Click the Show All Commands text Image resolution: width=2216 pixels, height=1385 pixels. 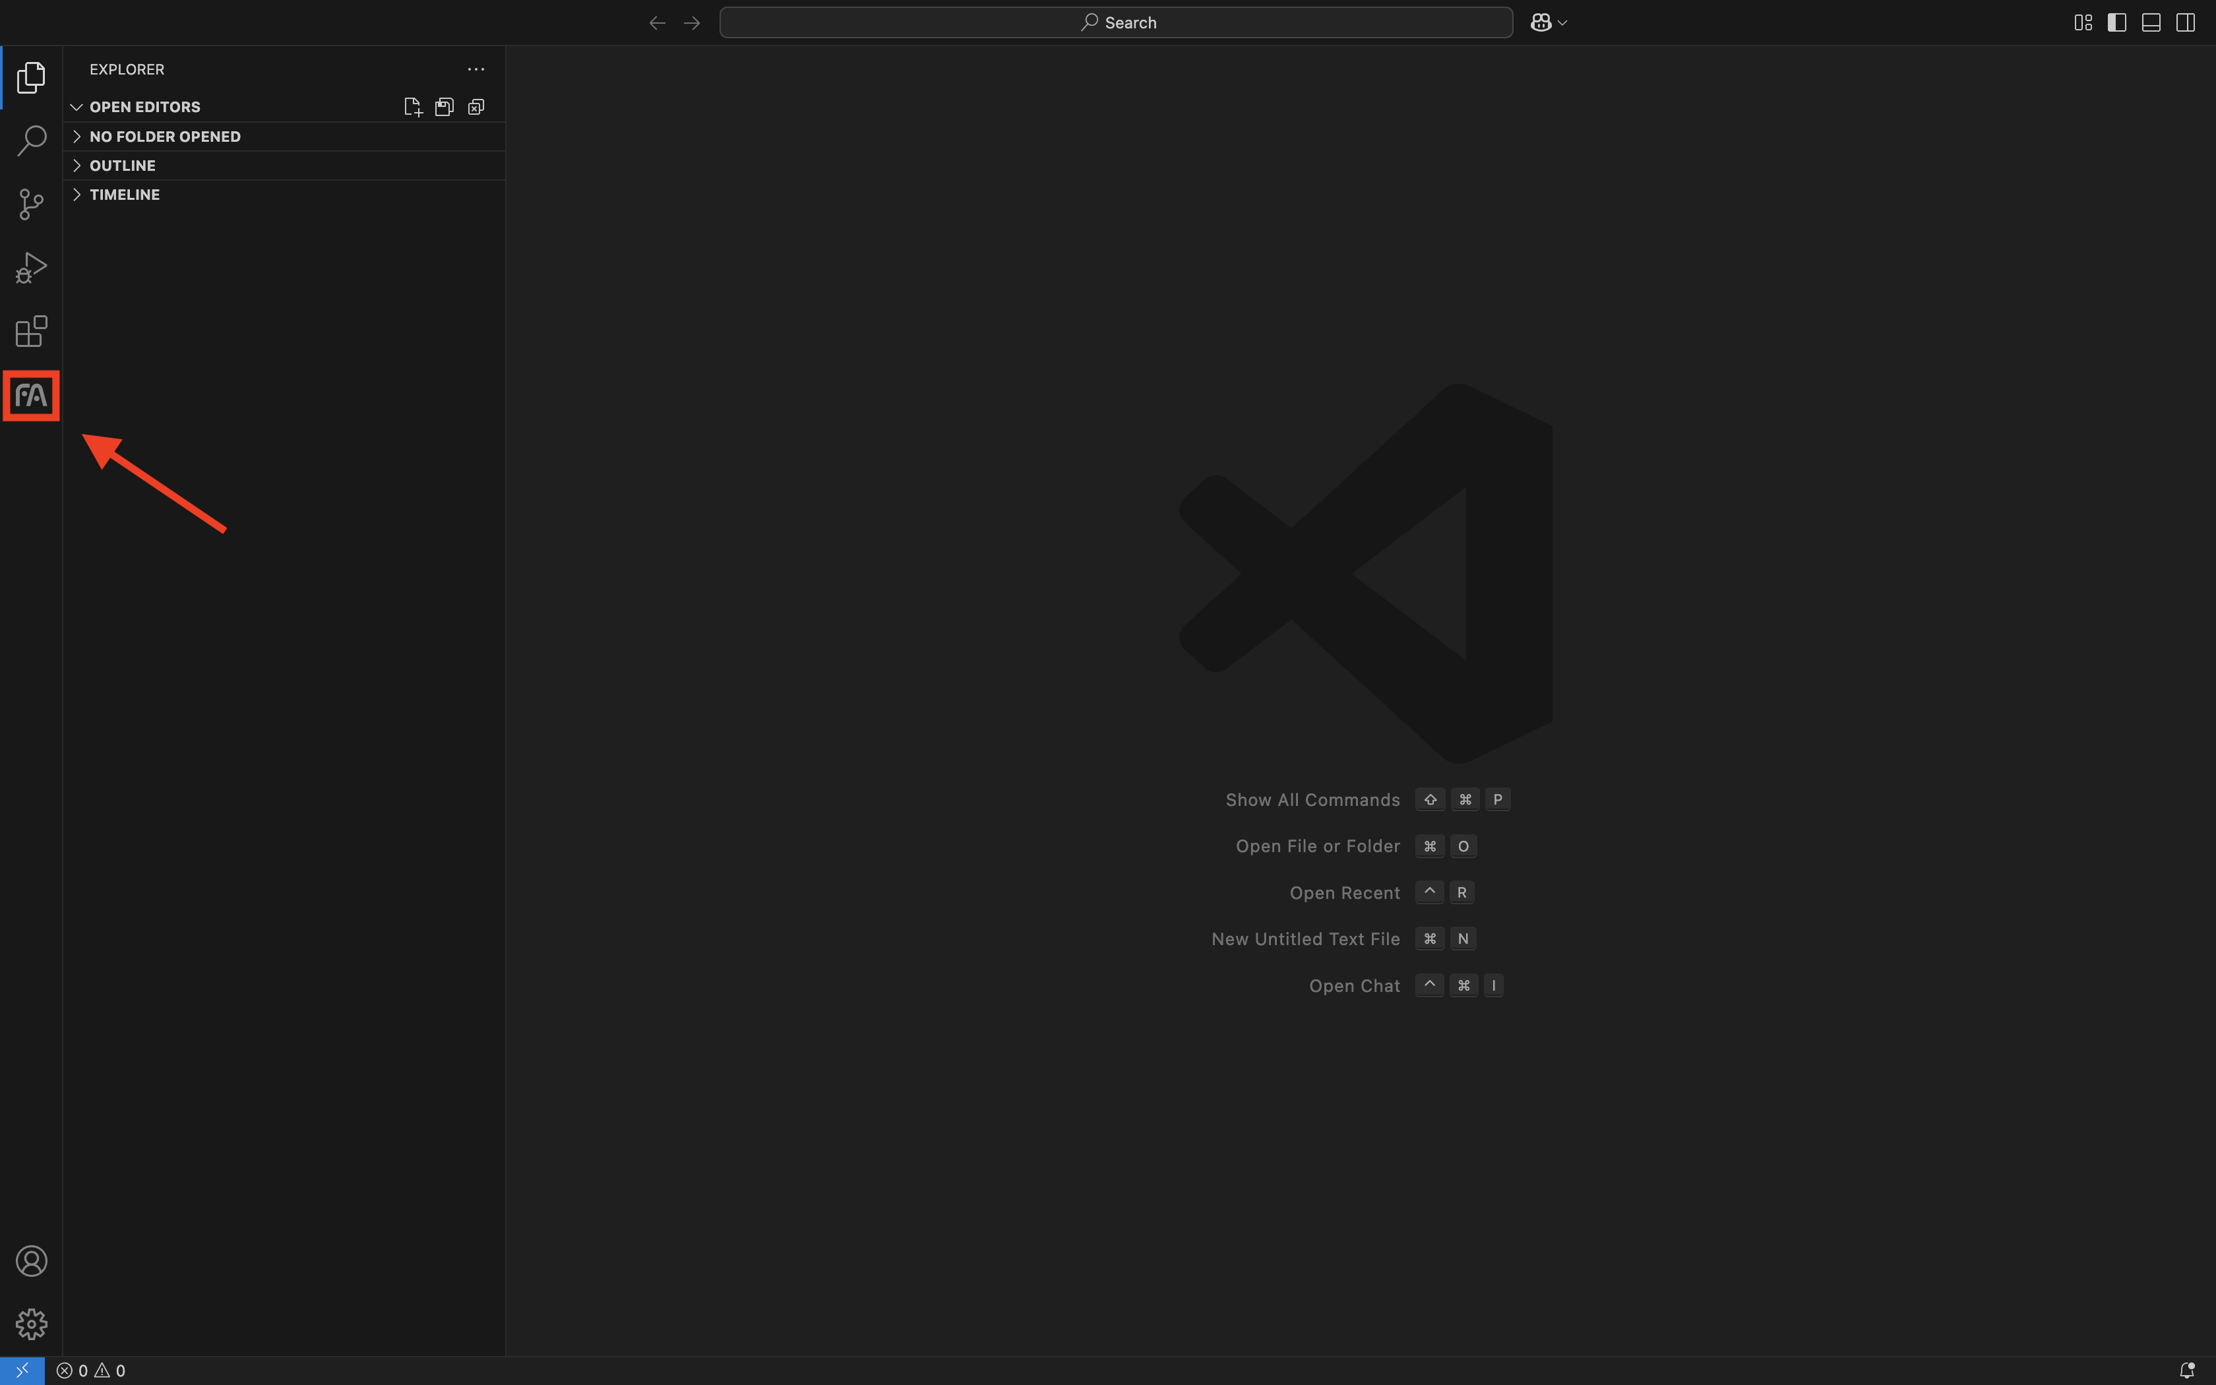(1312, 799)
